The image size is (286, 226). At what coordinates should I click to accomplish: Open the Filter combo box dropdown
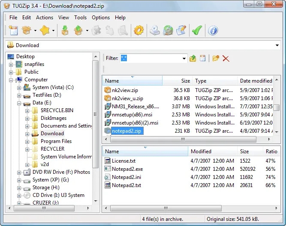(x=184, y=59)
